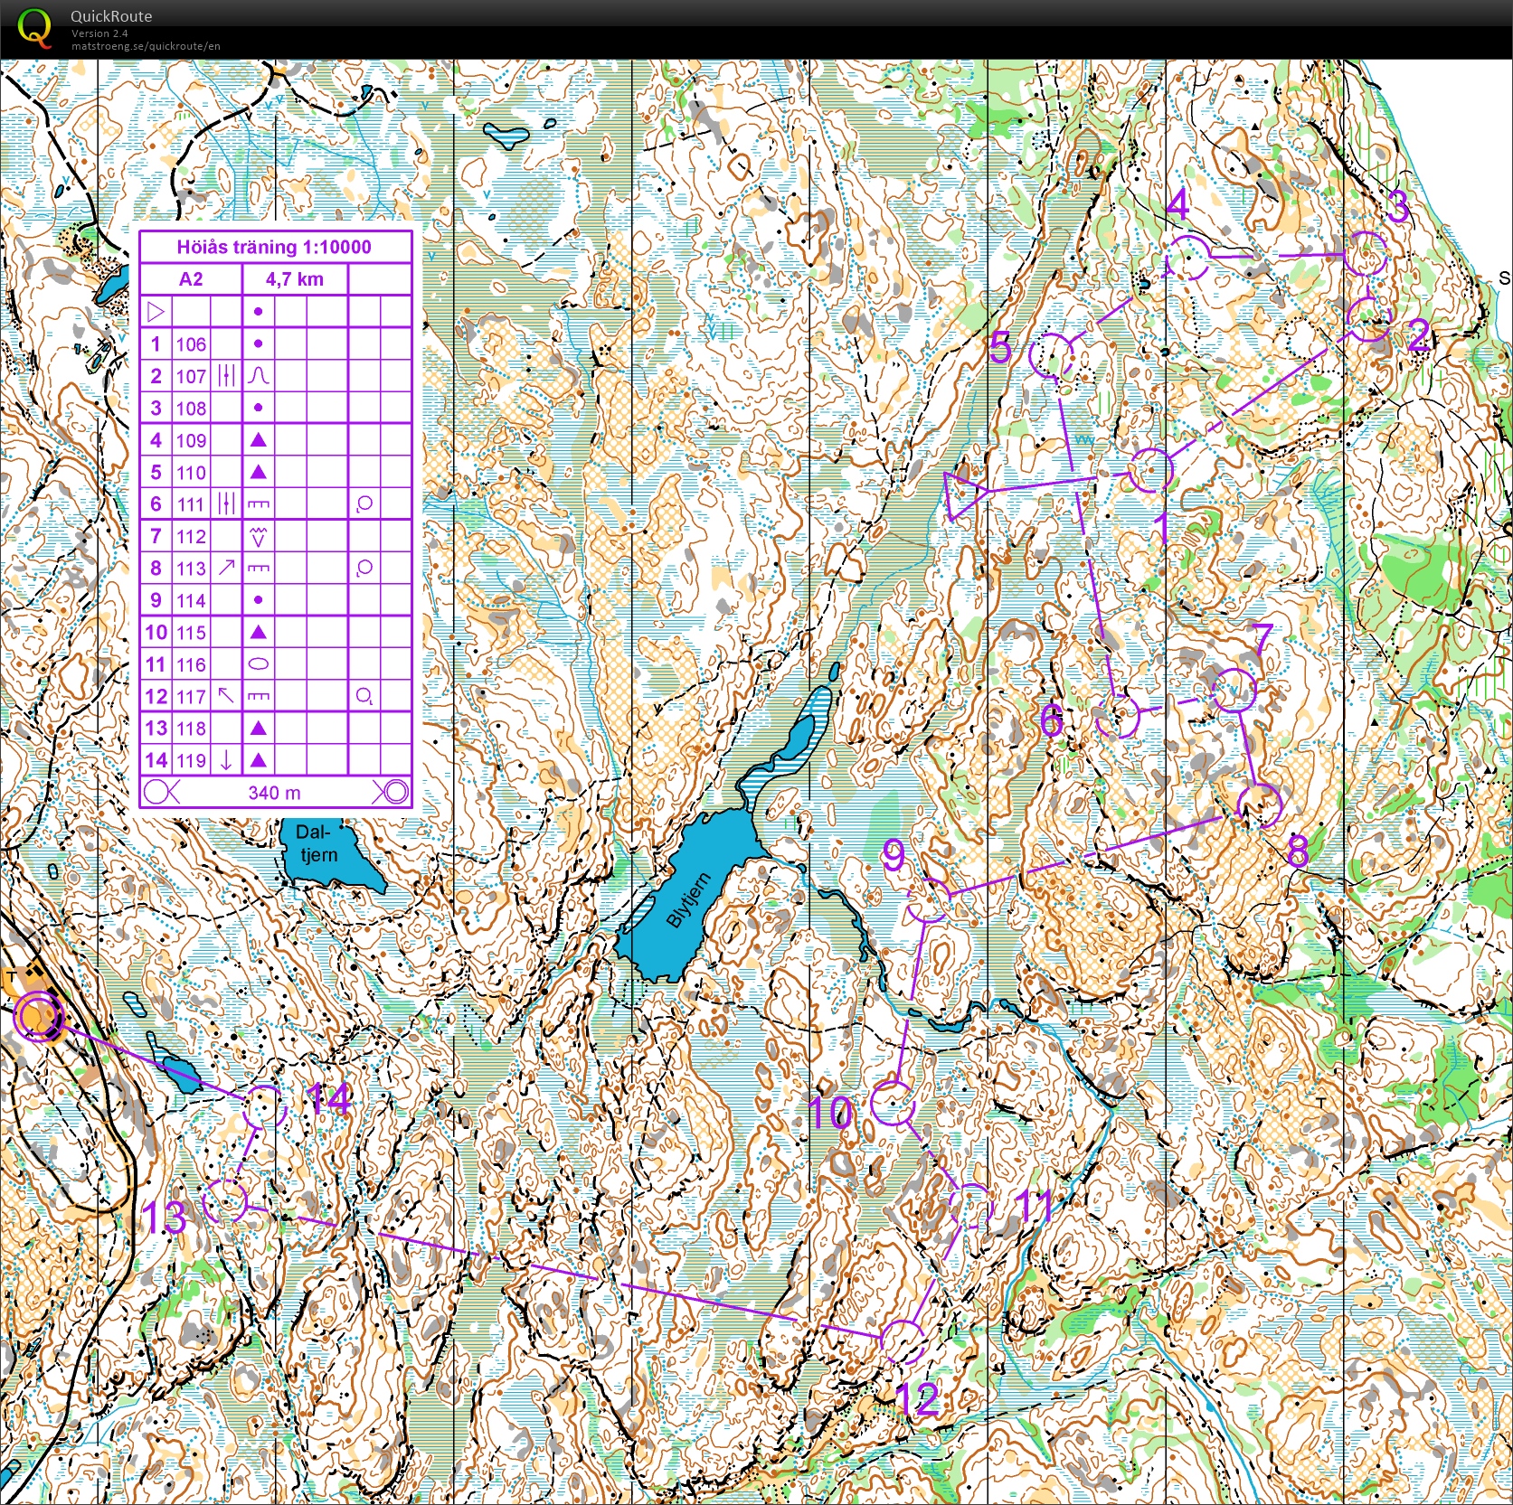Click the finish double circle on the map
The width and height of the screenshot is (1513, 1505).
tap(37, 1016)
